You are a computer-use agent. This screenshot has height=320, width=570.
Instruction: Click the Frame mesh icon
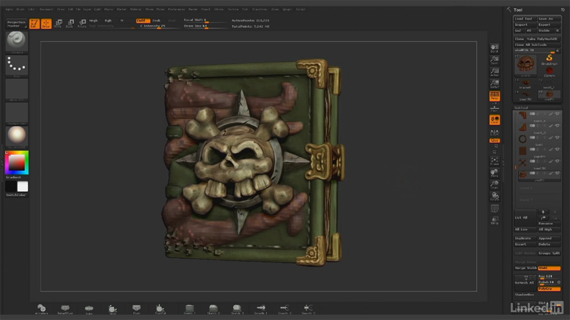click(x=494, y=161)
